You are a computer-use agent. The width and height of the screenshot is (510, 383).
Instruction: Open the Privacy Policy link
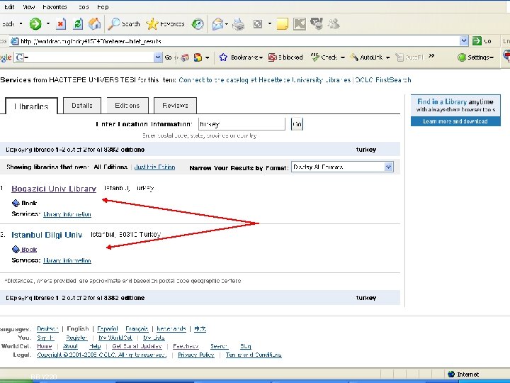point(195,355)
